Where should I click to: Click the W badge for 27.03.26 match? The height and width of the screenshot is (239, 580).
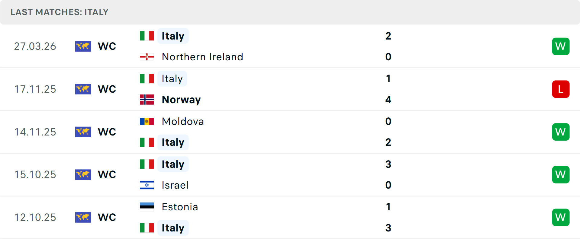click(561, 46)
